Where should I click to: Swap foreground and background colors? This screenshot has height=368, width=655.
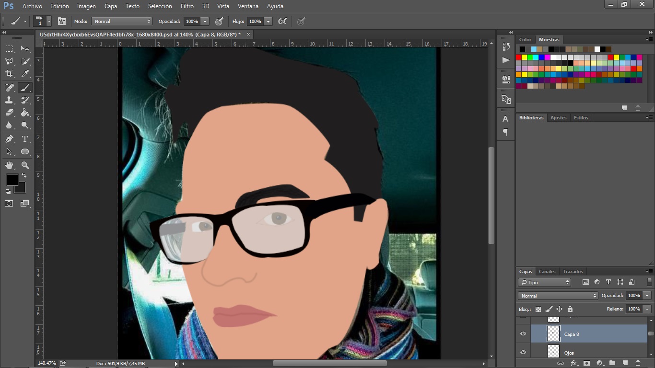[x=24, y=176]
